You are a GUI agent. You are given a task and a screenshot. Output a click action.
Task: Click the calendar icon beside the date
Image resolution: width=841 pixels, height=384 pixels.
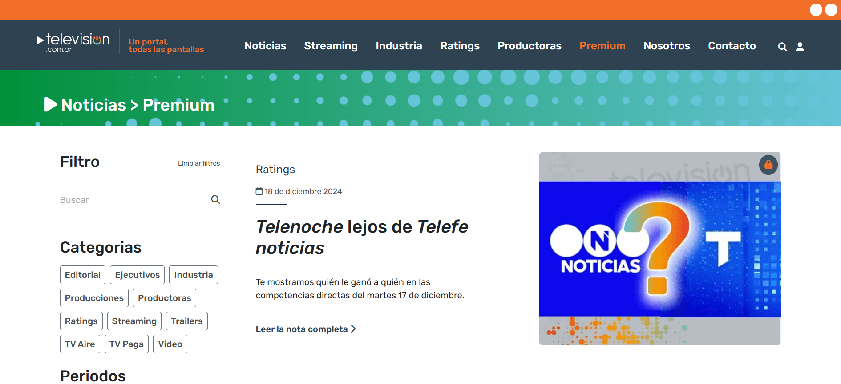(x=259, y=191)
